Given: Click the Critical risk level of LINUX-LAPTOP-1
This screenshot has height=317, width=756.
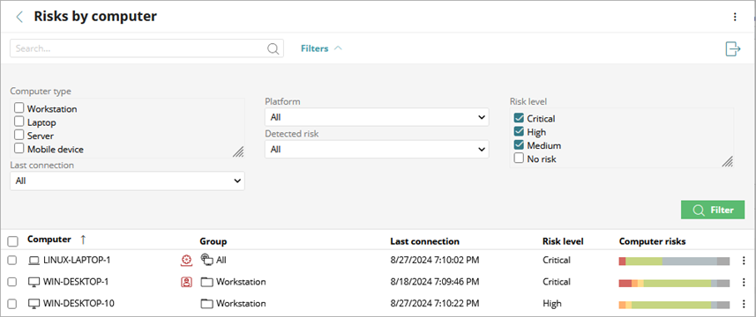Looking at the screenshot, I should (x=557, y=261).
